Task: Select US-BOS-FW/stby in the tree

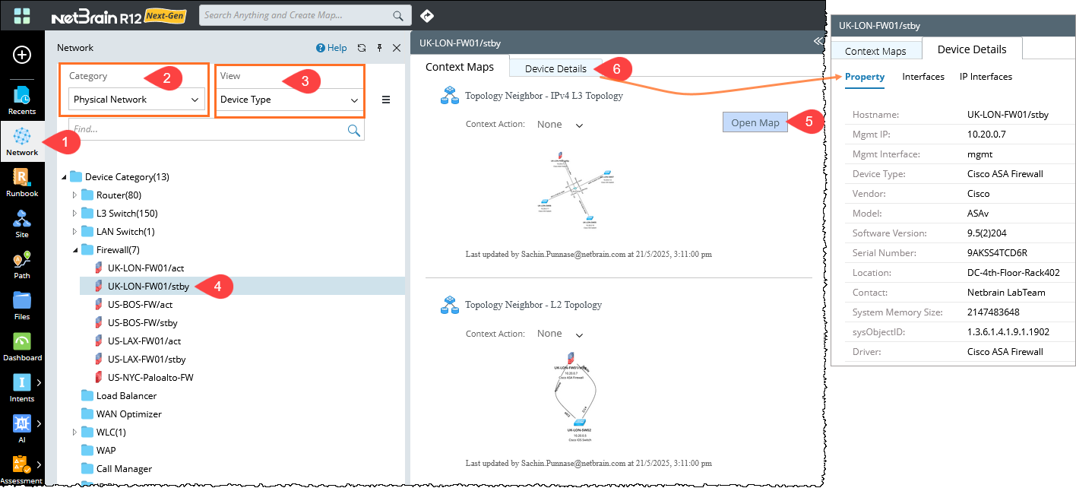Action: (142, 322)
